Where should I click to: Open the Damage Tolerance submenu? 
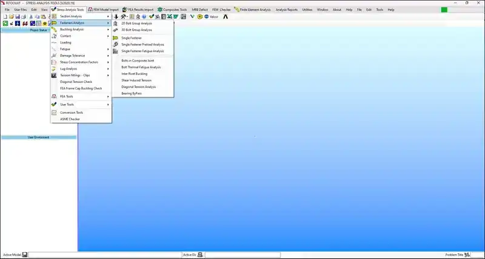81,56
